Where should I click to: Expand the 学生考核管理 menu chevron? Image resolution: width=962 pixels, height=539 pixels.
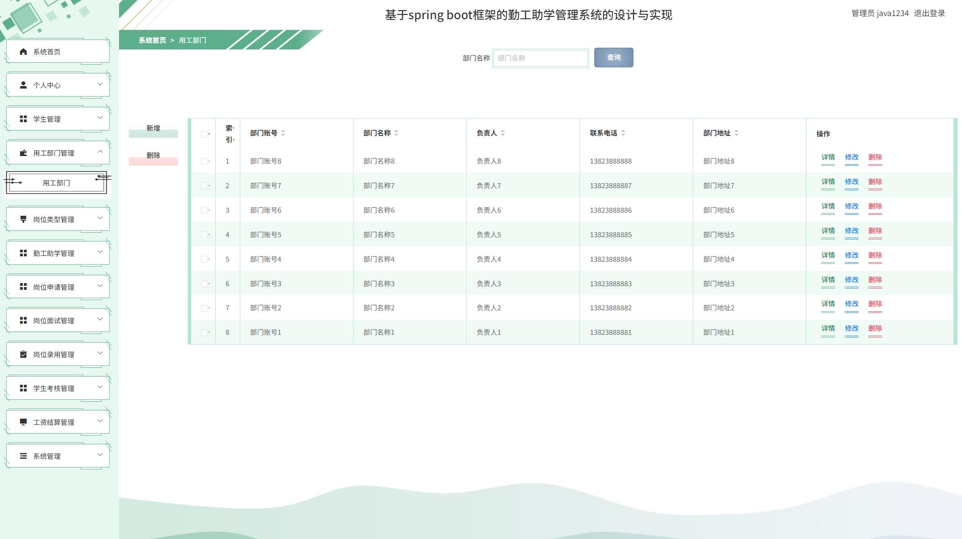click(100, 387)
